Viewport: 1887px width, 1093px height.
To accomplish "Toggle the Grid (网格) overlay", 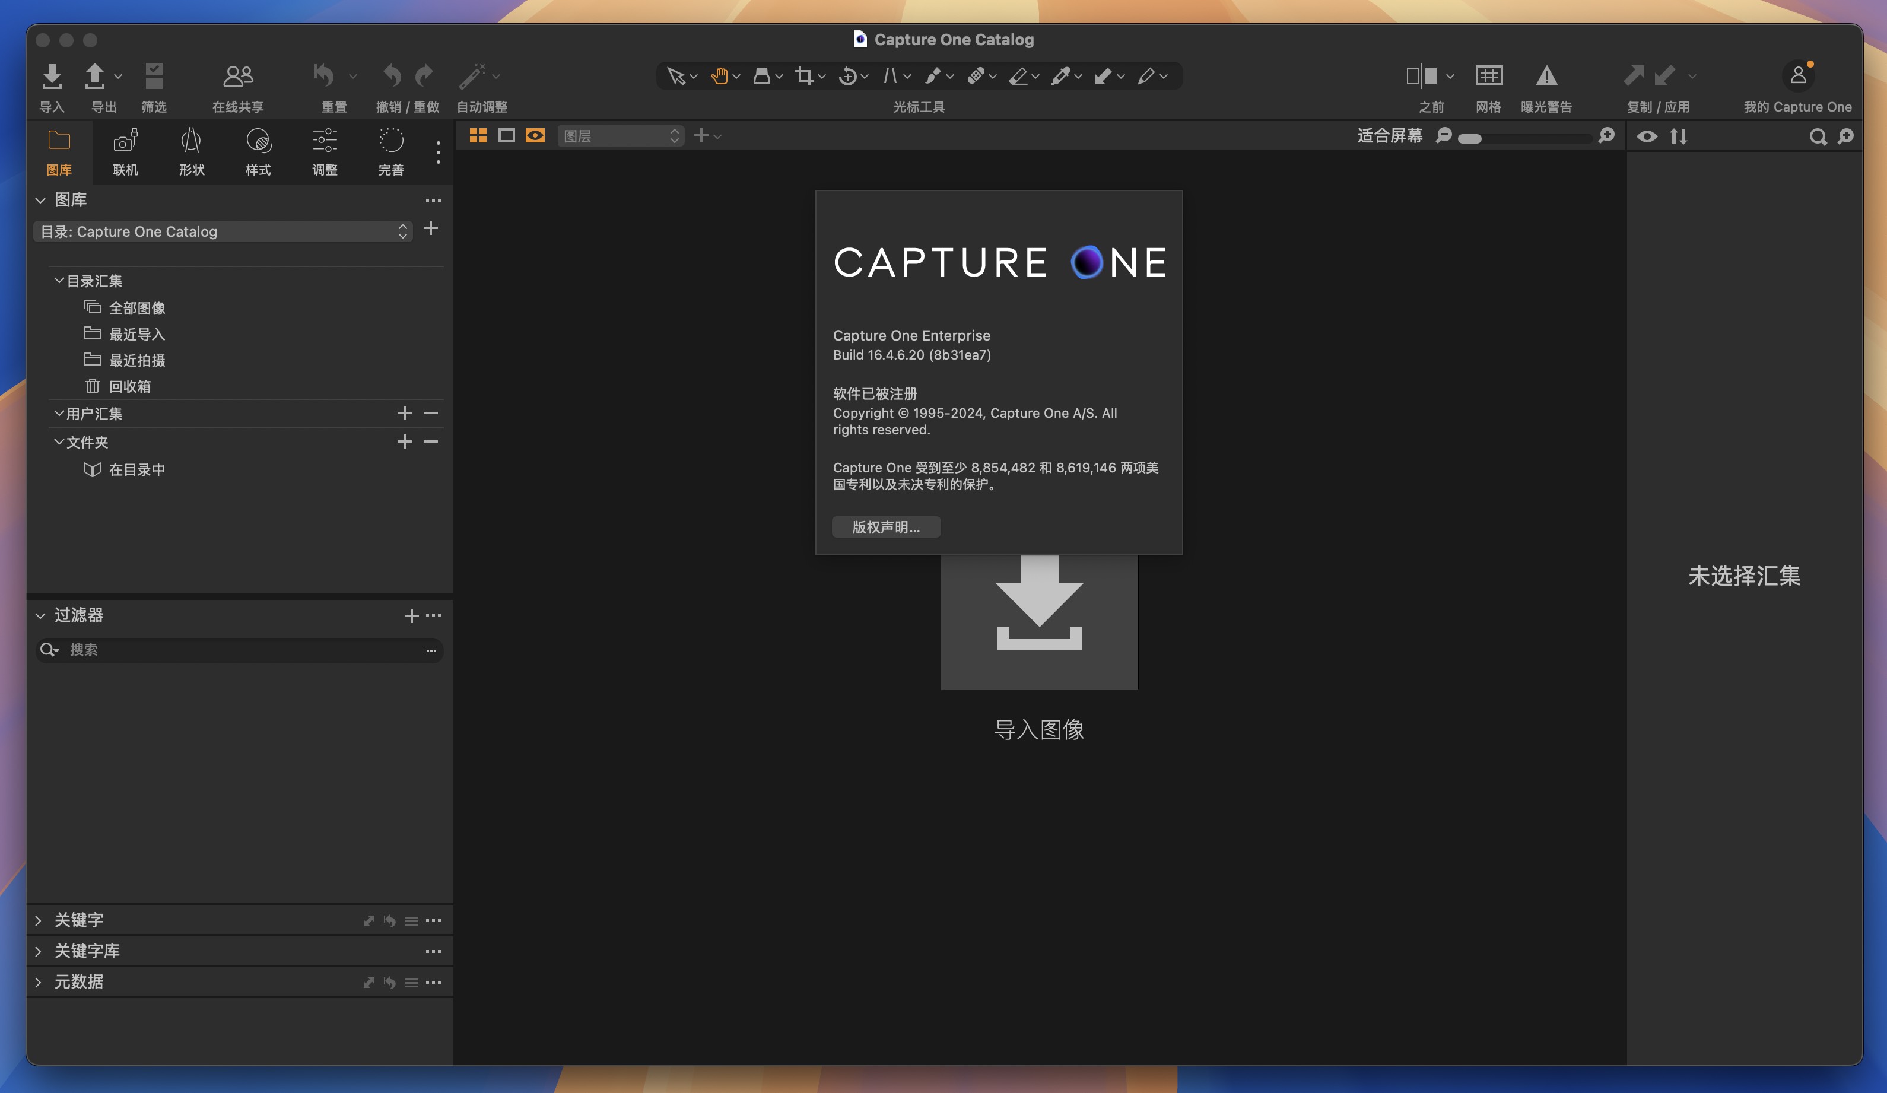I will click(1489, 75).
